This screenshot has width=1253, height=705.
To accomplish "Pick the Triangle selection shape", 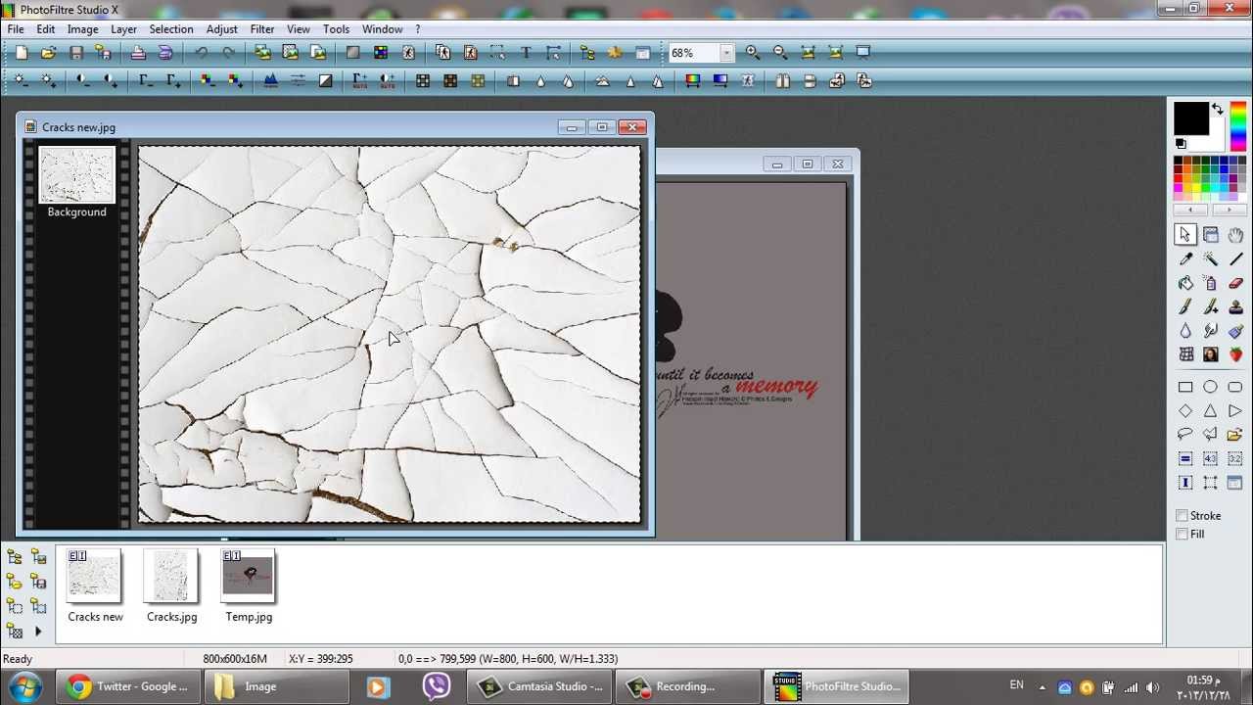I will (1211, 411).
